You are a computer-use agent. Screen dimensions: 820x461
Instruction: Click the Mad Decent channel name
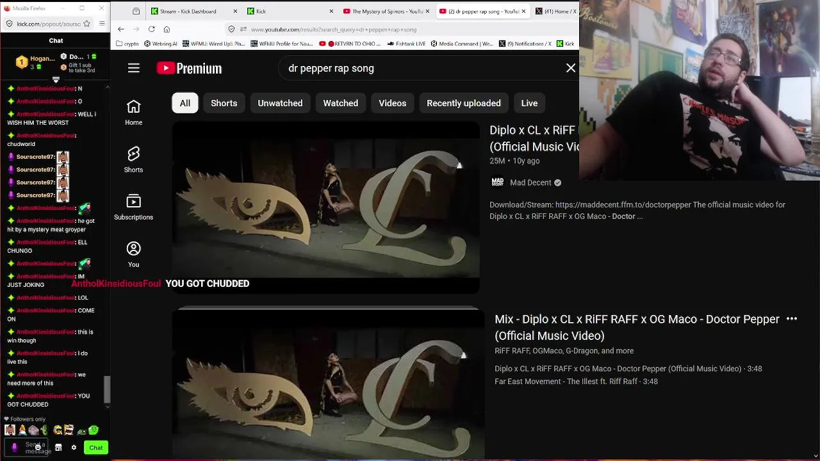pos(530,182)
